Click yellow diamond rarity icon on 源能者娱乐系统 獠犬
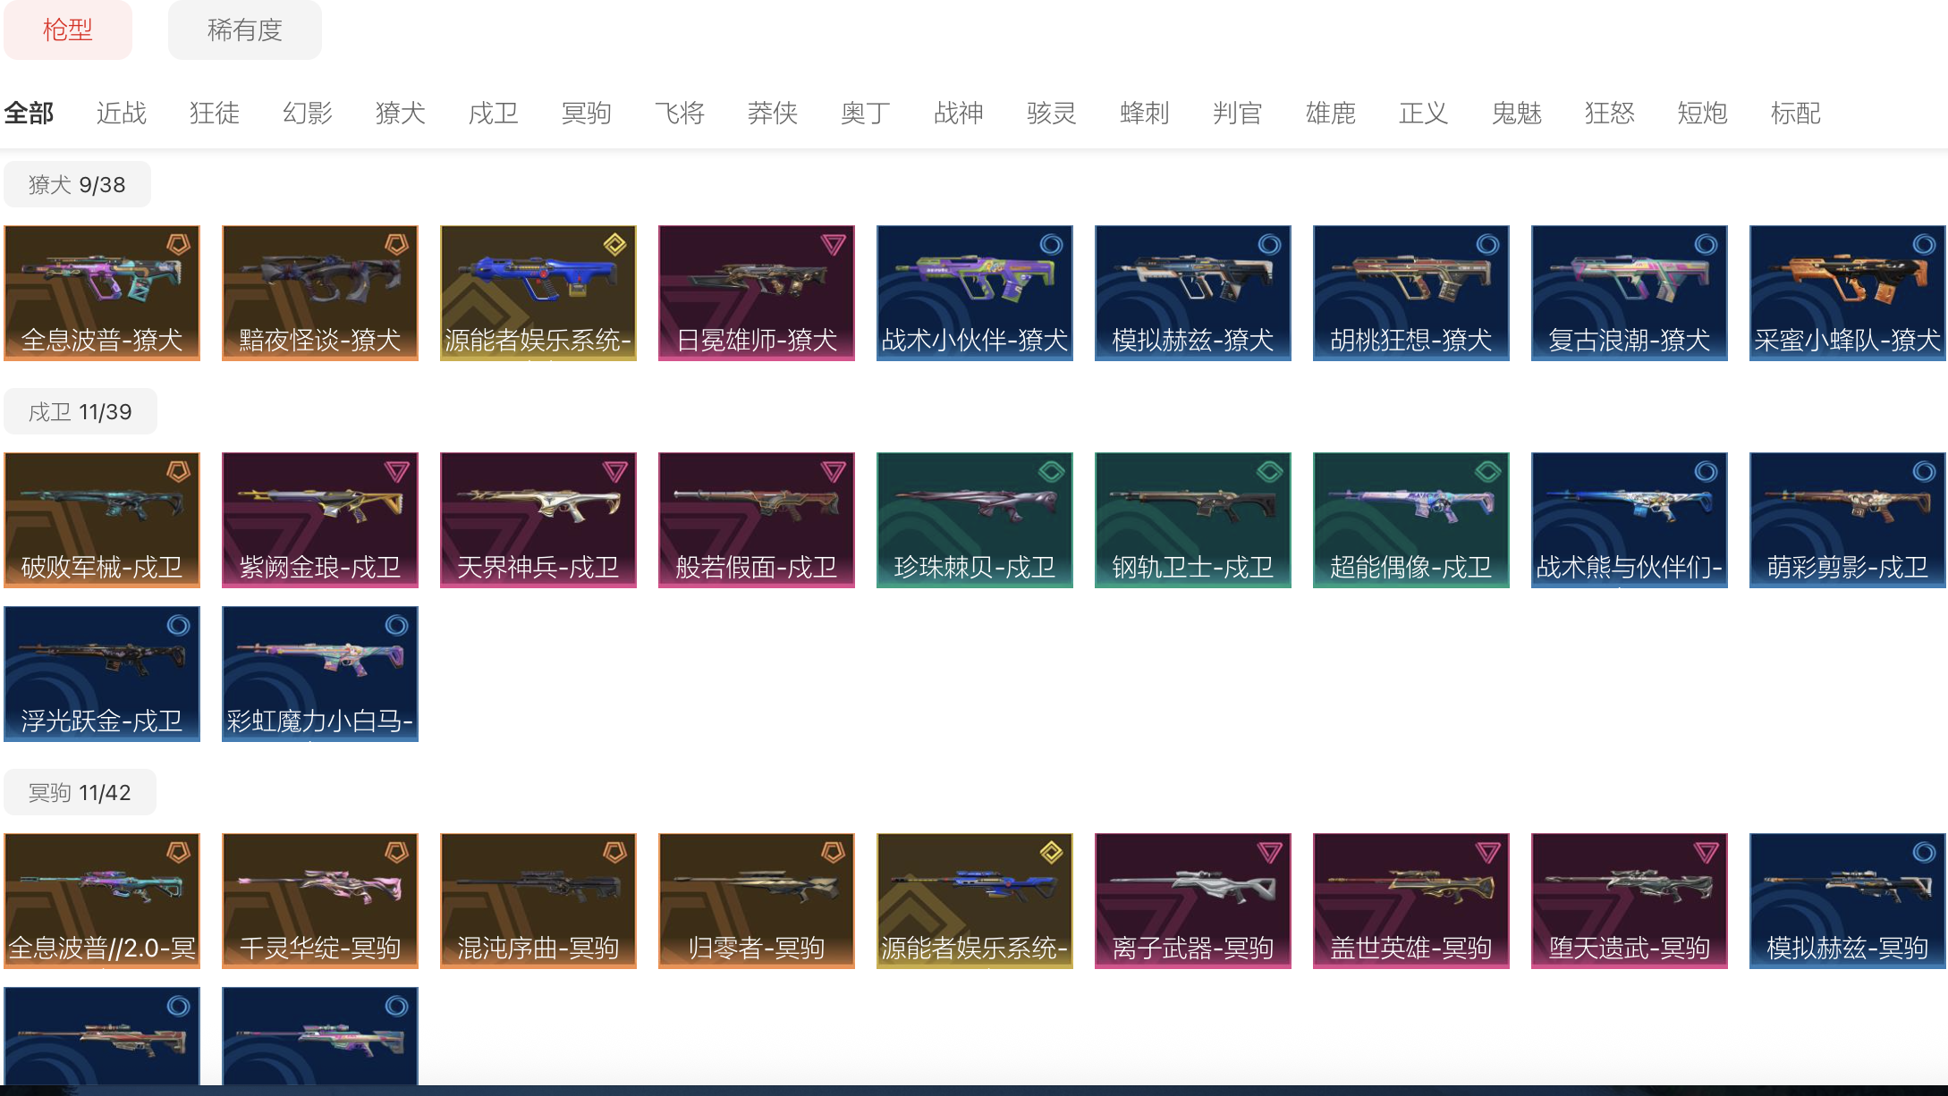1948x1096 pixels. pos(614,244)
